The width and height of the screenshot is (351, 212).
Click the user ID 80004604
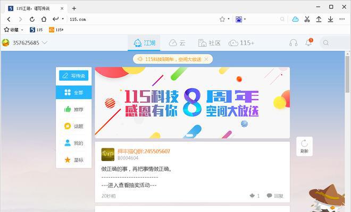tap(128, 158)
